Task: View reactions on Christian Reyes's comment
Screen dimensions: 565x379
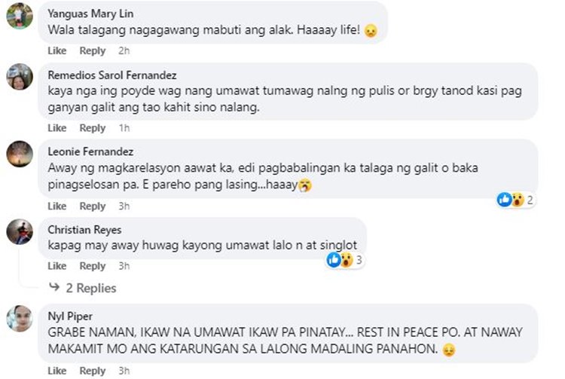Action: coord(346,260)
